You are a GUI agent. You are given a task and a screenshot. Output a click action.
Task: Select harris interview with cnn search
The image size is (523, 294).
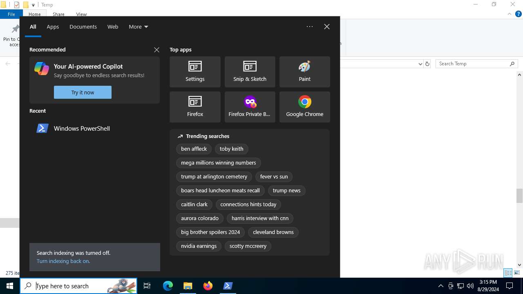(x=260, y=218)
